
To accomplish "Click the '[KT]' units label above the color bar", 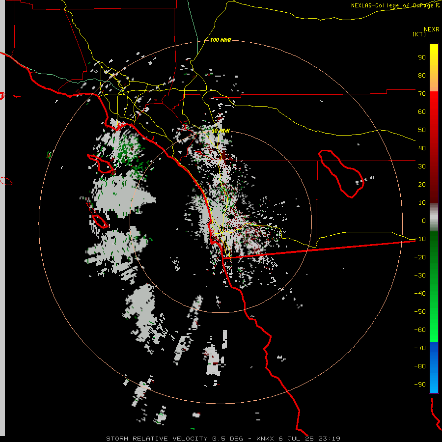I will [419, 34].
